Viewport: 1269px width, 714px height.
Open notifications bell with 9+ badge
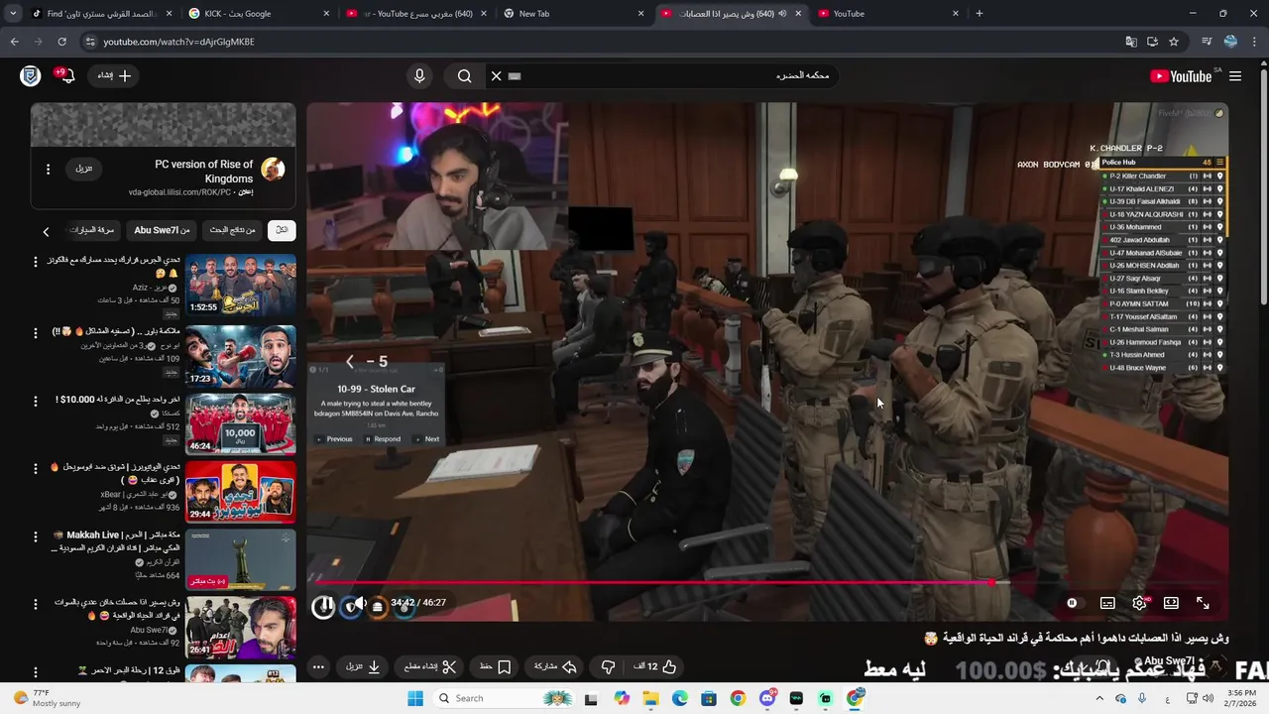(65, 75)
